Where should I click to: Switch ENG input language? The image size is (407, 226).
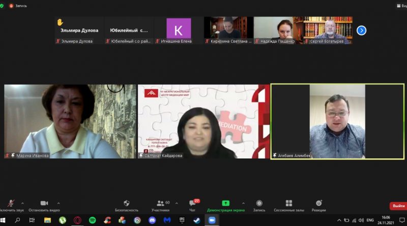370,220
